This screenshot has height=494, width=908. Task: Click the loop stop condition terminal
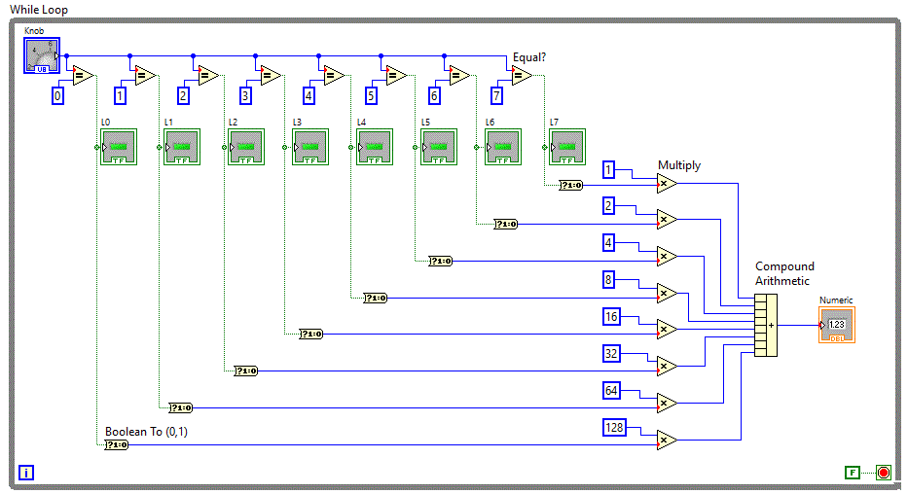[883, 473]
